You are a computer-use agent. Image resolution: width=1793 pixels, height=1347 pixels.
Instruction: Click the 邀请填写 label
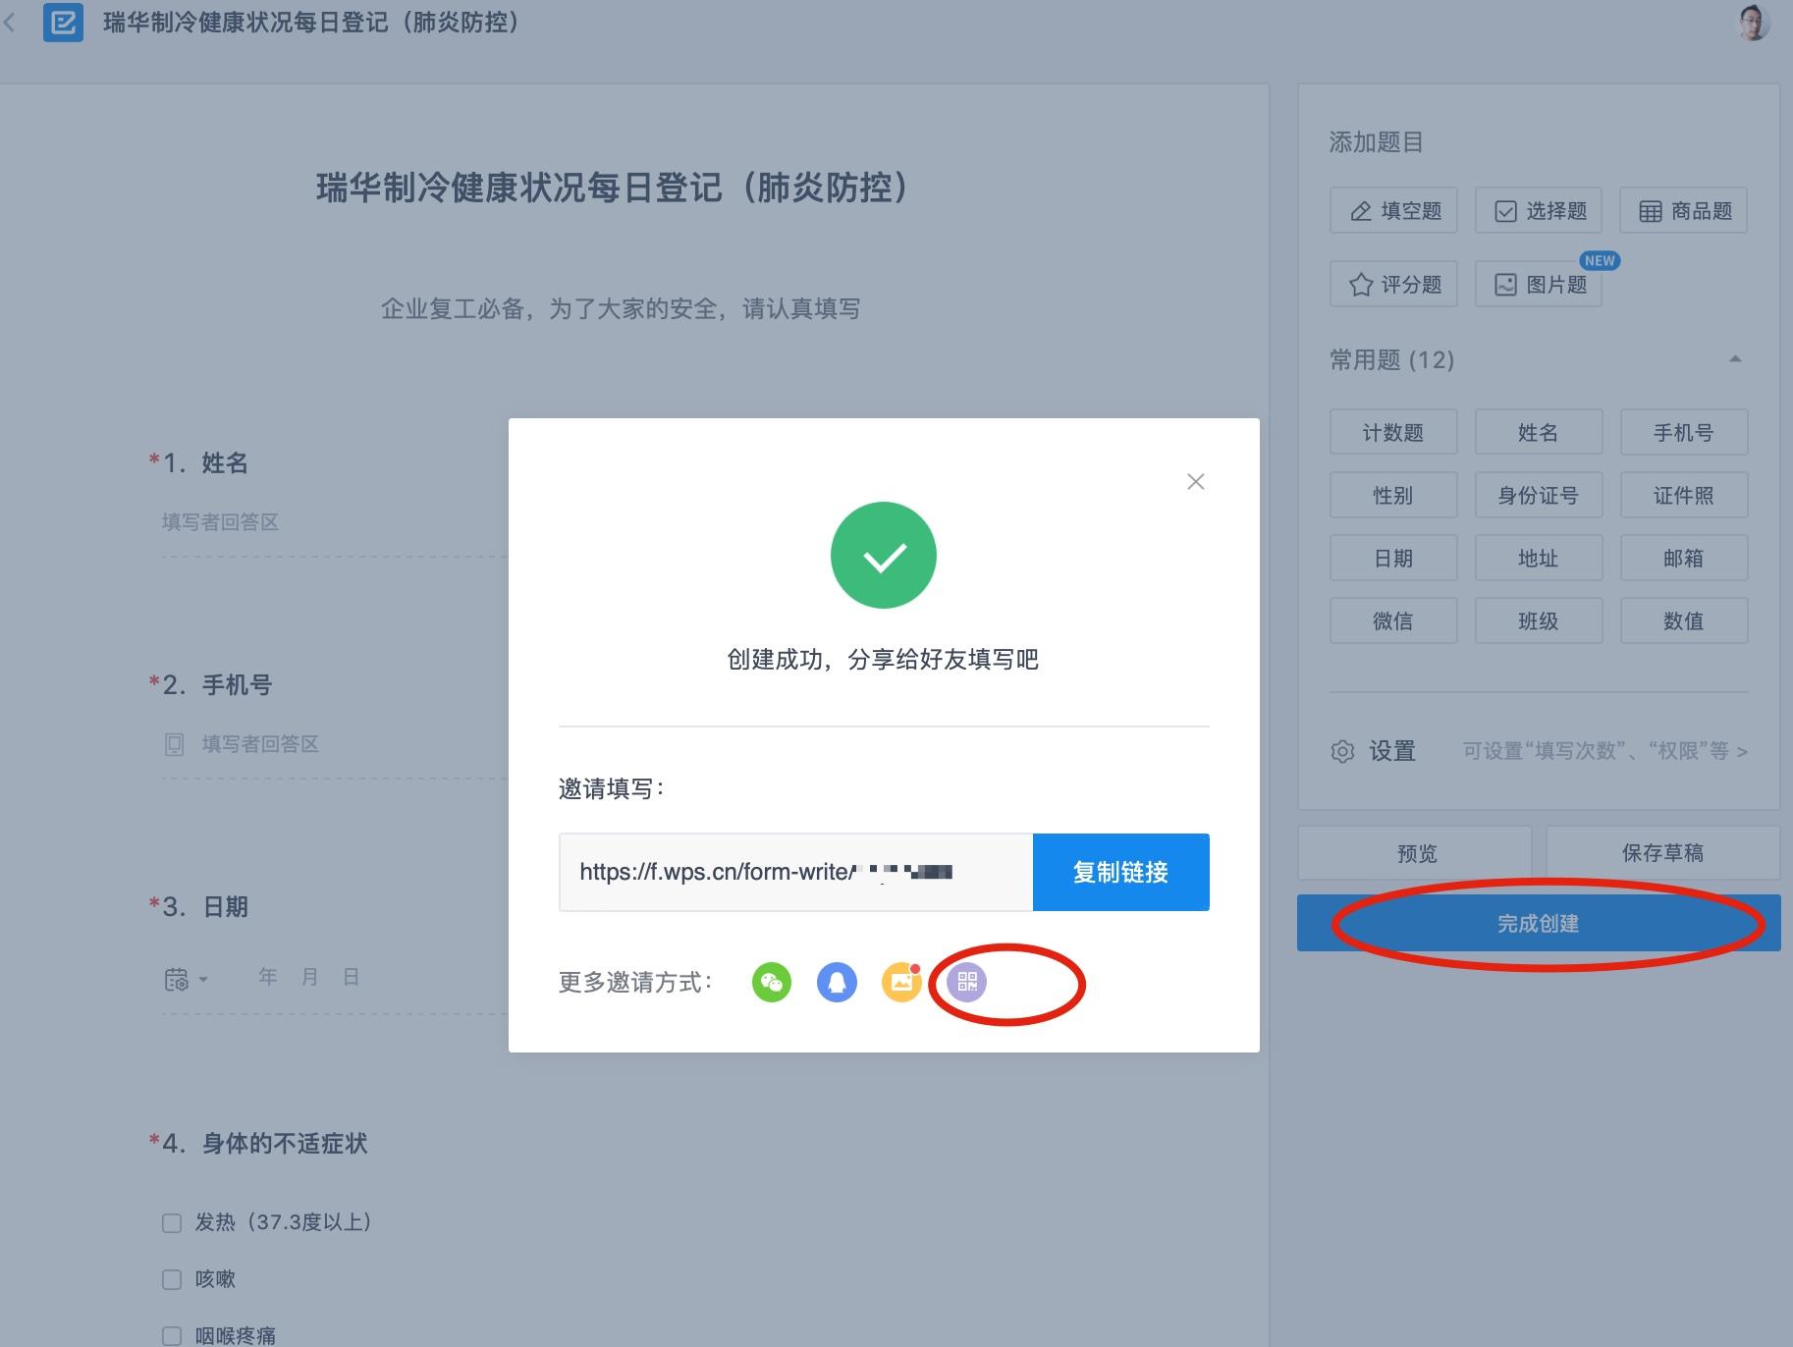(611, 788)
